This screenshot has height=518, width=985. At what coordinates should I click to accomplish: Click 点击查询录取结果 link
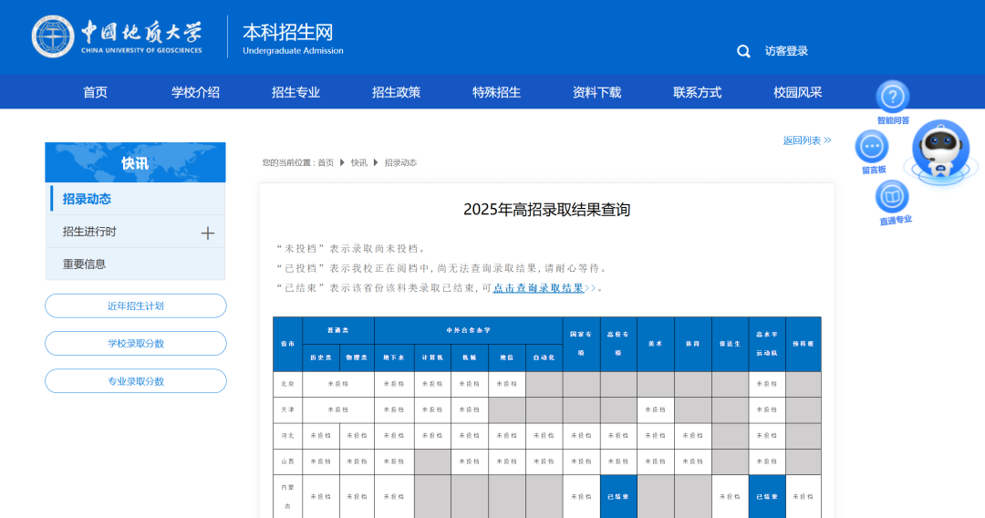(x=538, y=288)
